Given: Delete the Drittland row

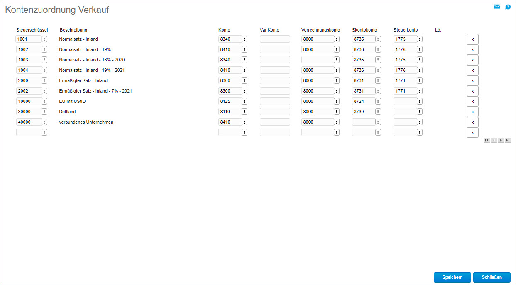Looking at the screenshot, I should (472, 112).
